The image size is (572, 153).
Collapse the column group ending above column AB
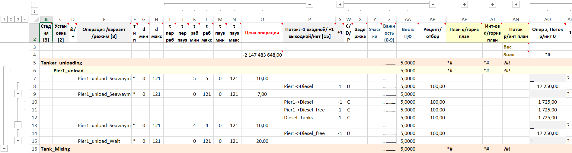click(433, 5)
